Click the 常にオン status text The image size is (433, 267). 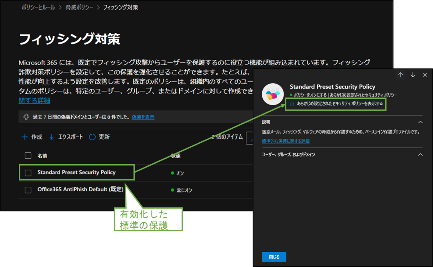[x=185, y=190]
